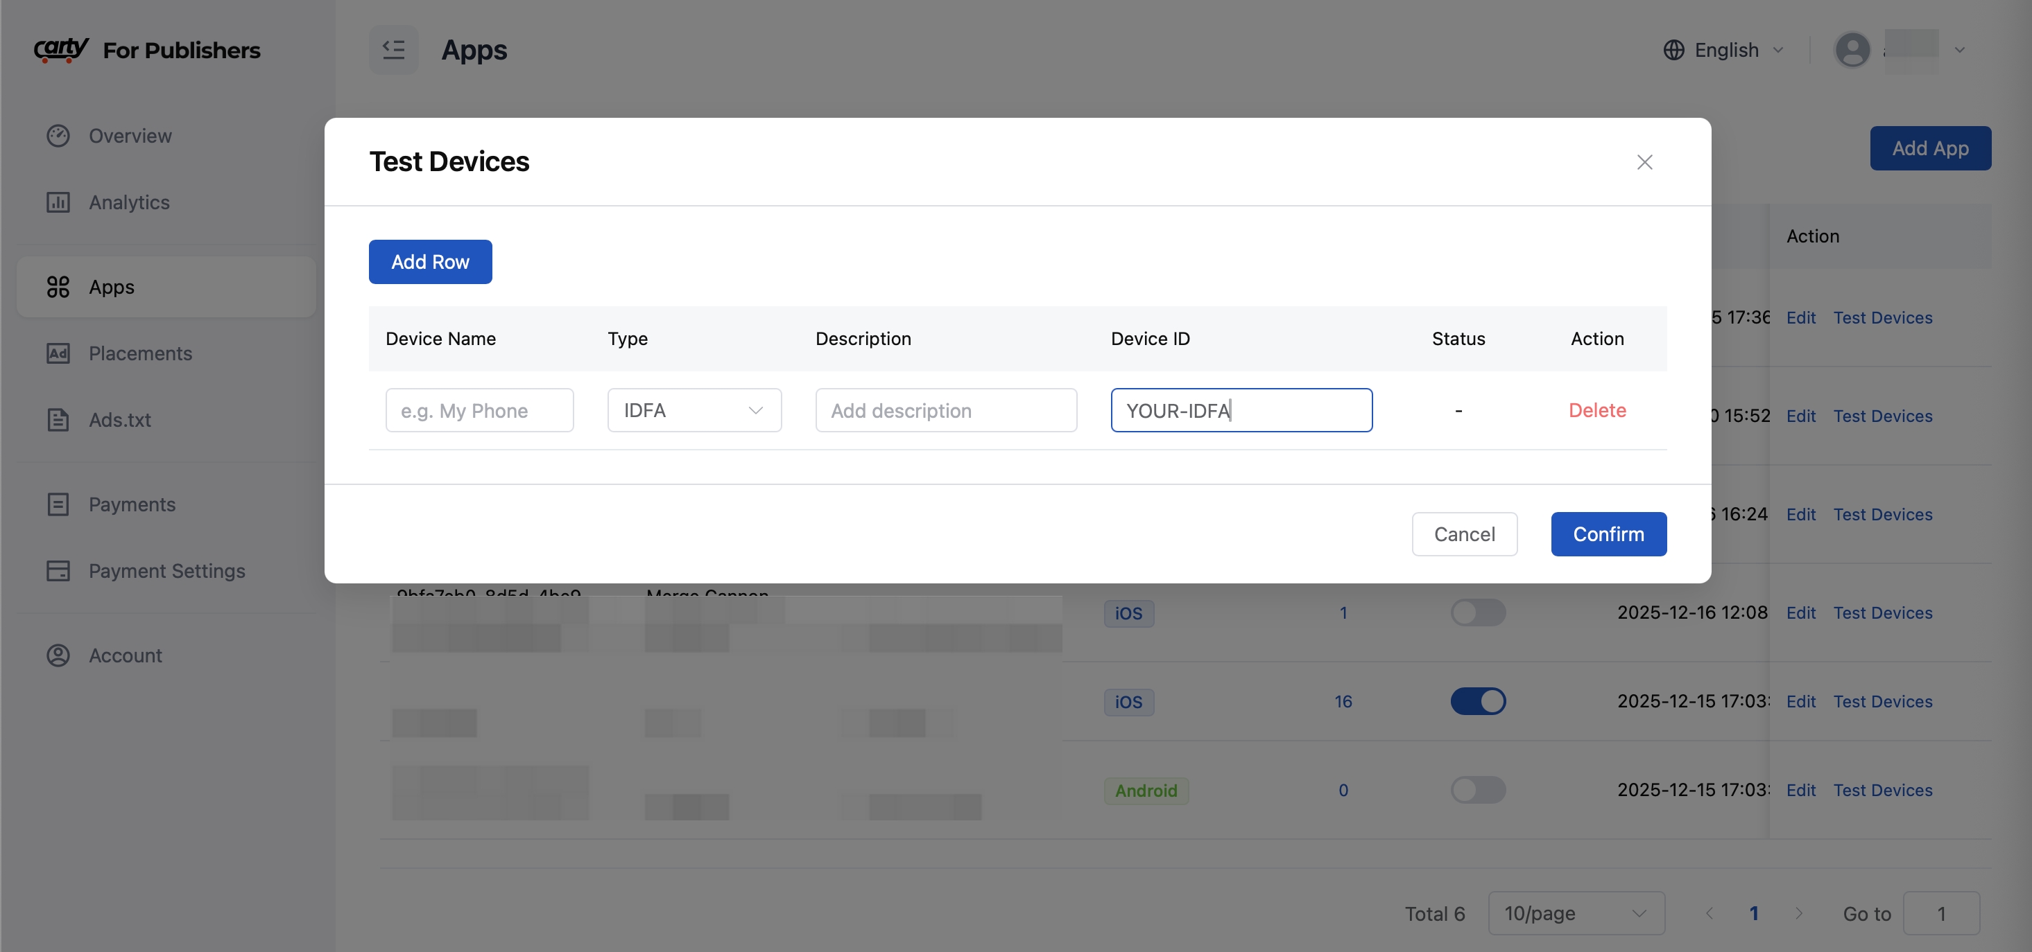Click the Placements Ad icon
2032x952 pixels.
click(x=58, y=353)
